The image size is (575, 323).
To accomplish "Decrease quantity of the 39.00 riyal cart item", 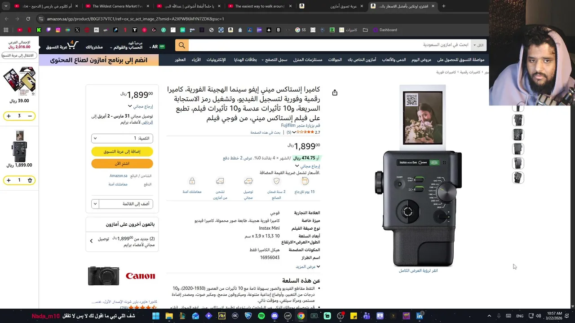I will click(30, 116).
